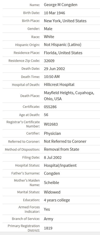
Task: Select certificate number 055286
Action: tap(50, 107)
